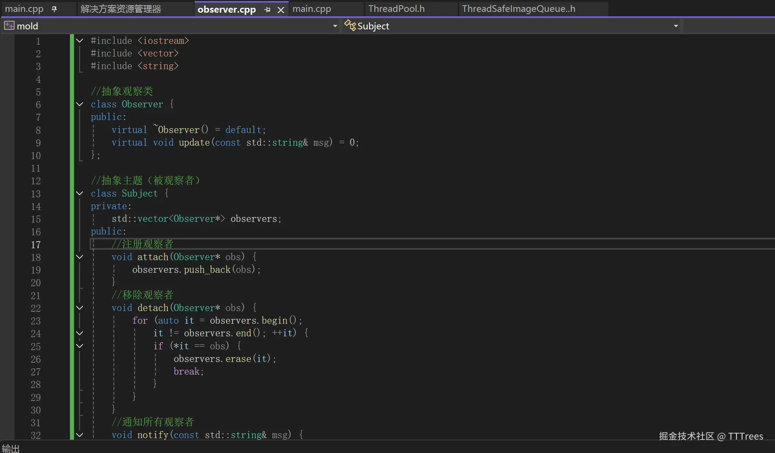Click the Subject class icon in the navigation bar
775x453 pixels.
[x=350, y=26]
